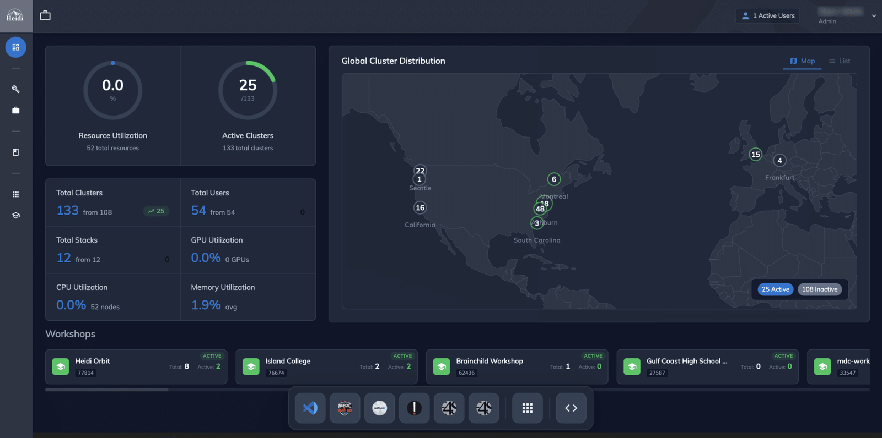Launch Visual Studio Code from dock
The image size is (882, 438).
pyautogui.click(x=310, y=408)
